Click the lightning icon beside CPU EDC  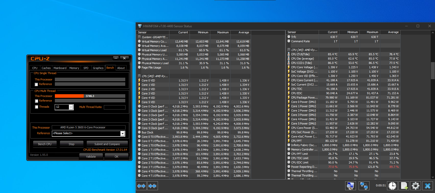tap(289, 93)
